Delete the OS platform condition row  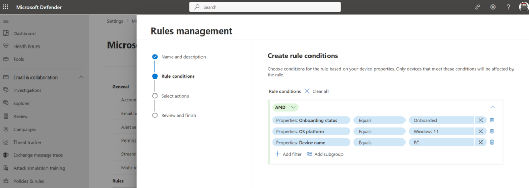click(492, 131)
